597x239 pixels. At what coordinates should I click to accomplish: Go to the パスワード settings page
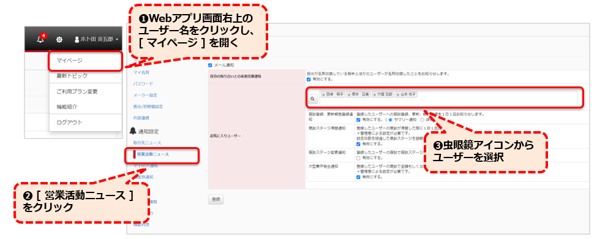(x=143, y=83)
